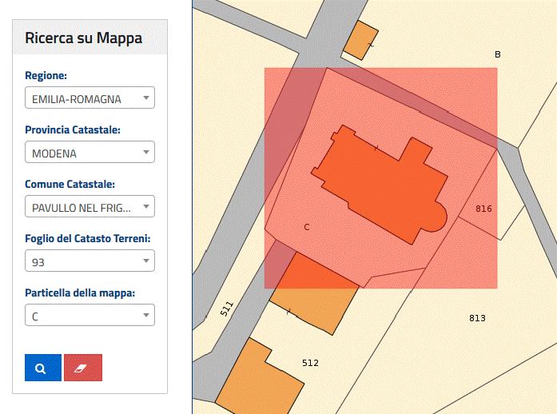Expand the Provincia Catastale dropdown showing MODENA
This screenshot has height=414, width=557.
click(90, 153)
